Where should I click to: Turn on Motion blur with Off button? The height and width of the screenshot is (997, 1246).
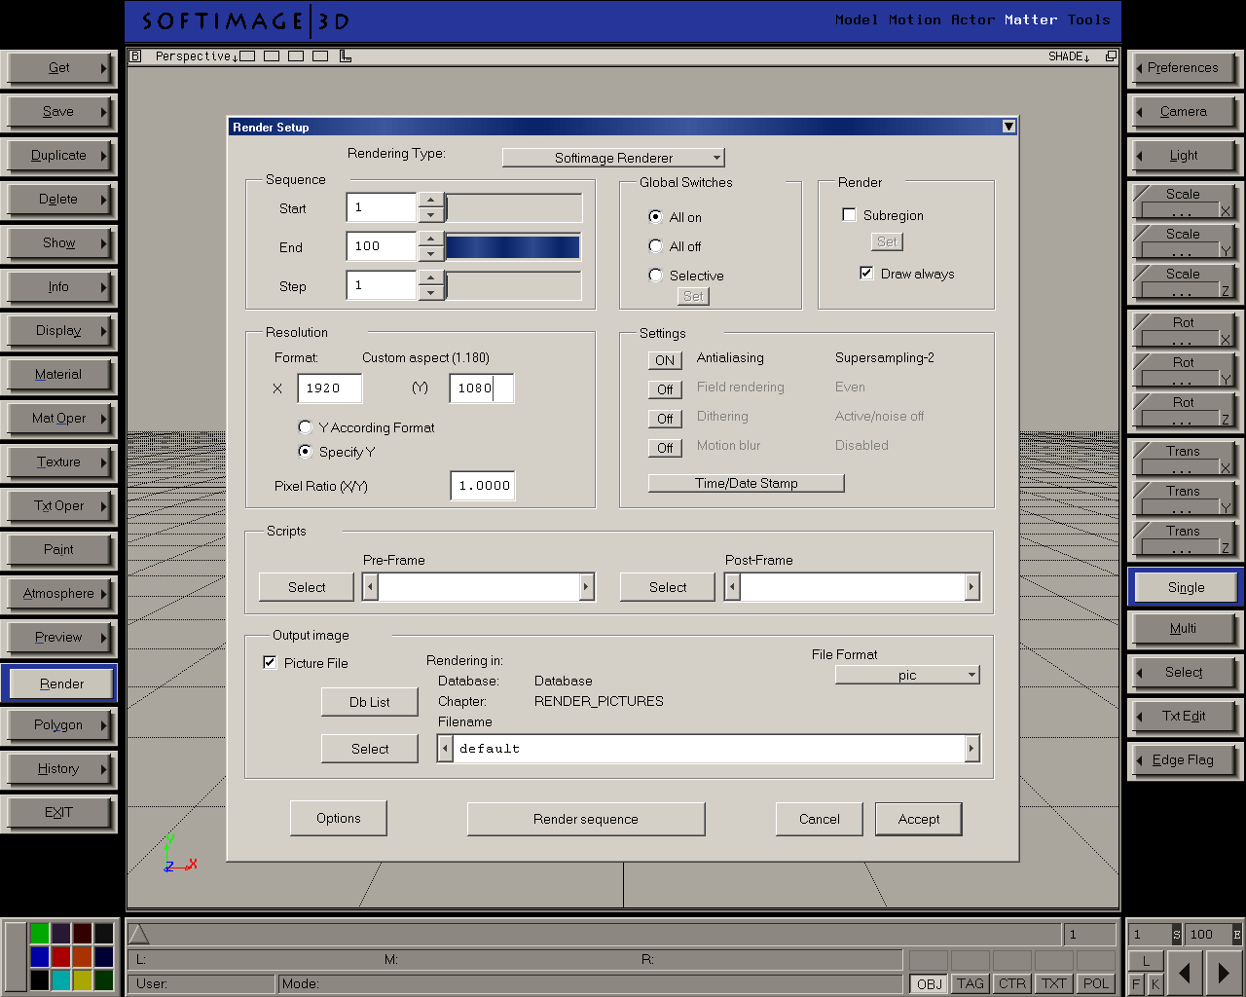coord(665,448)
